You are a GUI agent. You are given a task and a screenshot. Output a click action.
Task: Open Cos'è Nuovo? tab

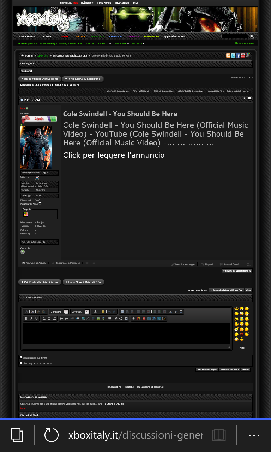pyautogui.click(x=28, y=36)
